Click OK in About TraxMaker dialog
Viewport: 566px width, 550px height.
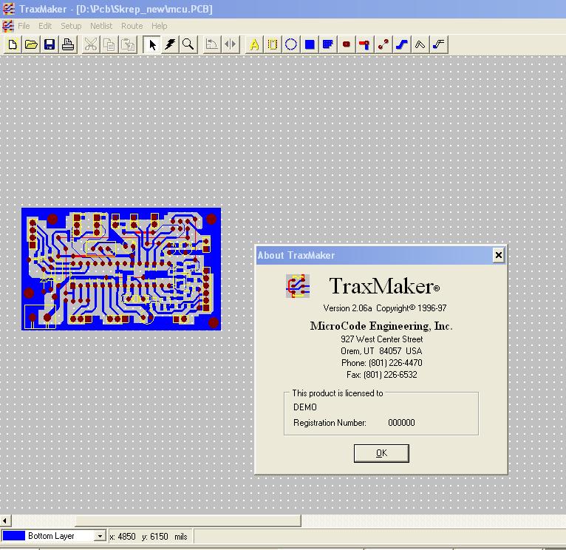point(381,453)
